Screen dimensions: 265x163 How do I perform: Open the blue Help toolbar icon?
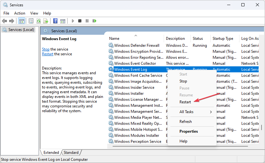pyautogui.click(x=55, y=21)
